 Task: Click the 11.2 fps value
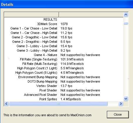pos(66,33)
